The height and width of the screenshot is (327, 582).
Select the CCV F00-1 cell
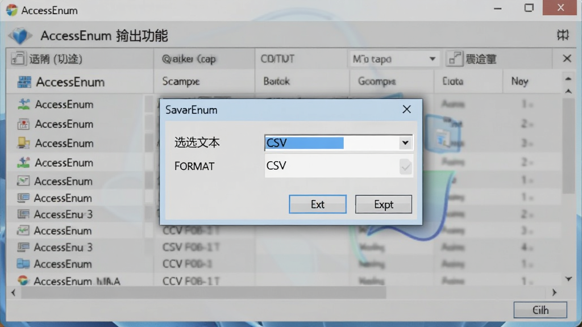187,264
